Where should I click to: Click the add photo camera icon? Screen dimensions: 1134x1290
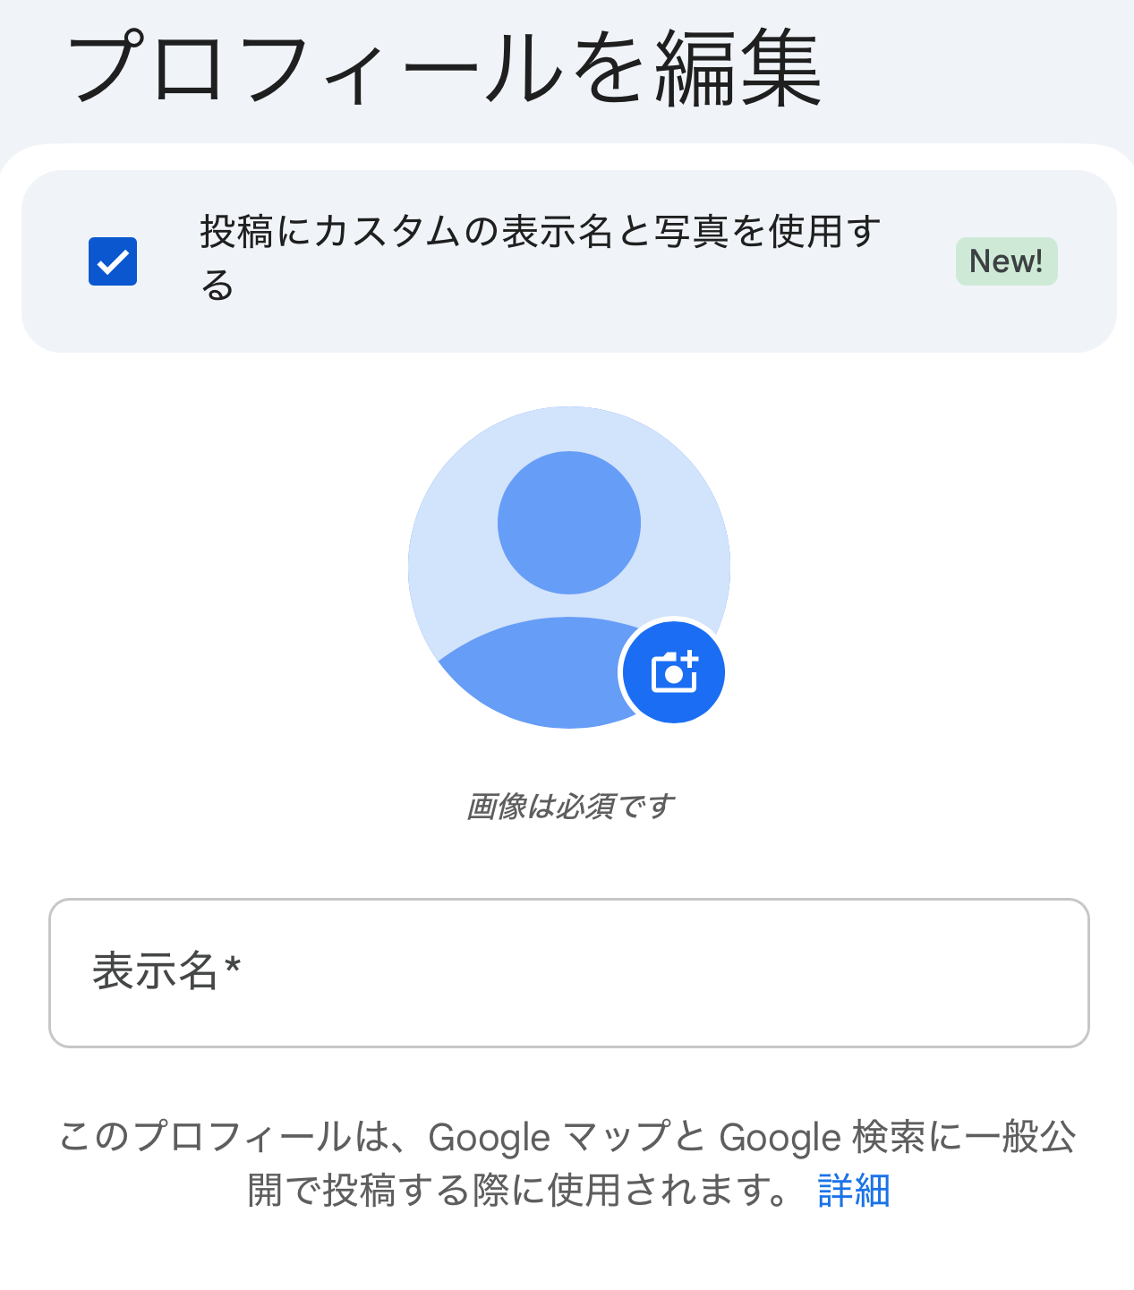(673, 672)
